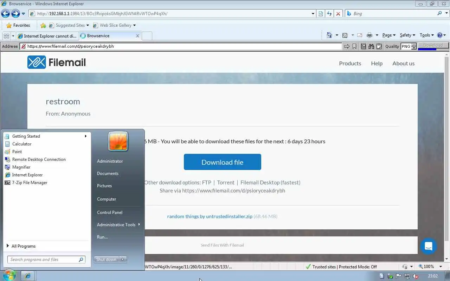Open Control Panel from Start menu
This screenshot has height=281, width=450.
coord(110,213)
